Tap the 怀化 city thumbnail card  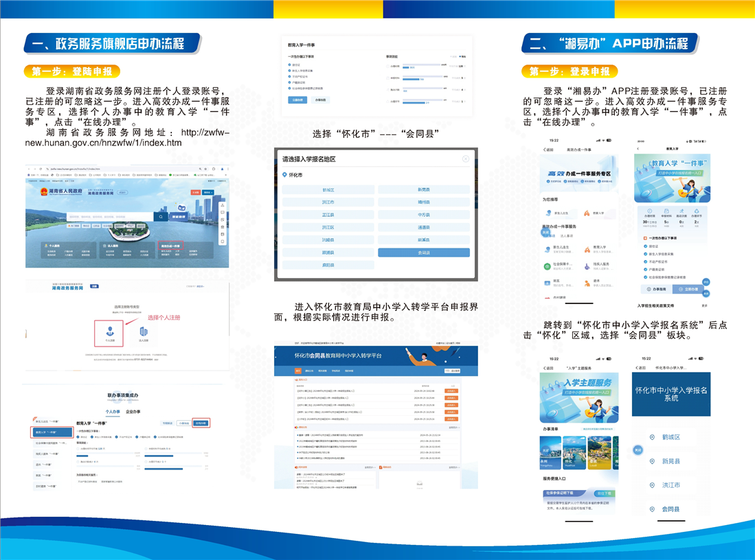tap(574, 453)
